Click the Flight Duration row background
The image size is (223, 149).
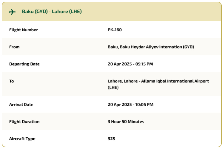tap(112, 121)
